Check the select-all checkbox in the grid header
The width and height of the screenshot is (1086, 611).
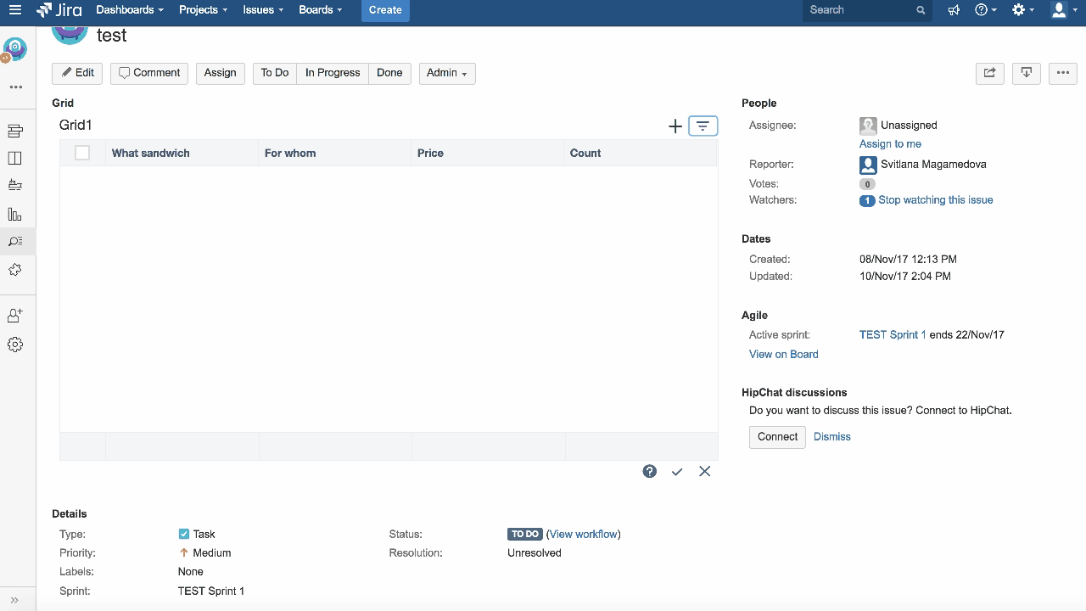pos(82,153)
